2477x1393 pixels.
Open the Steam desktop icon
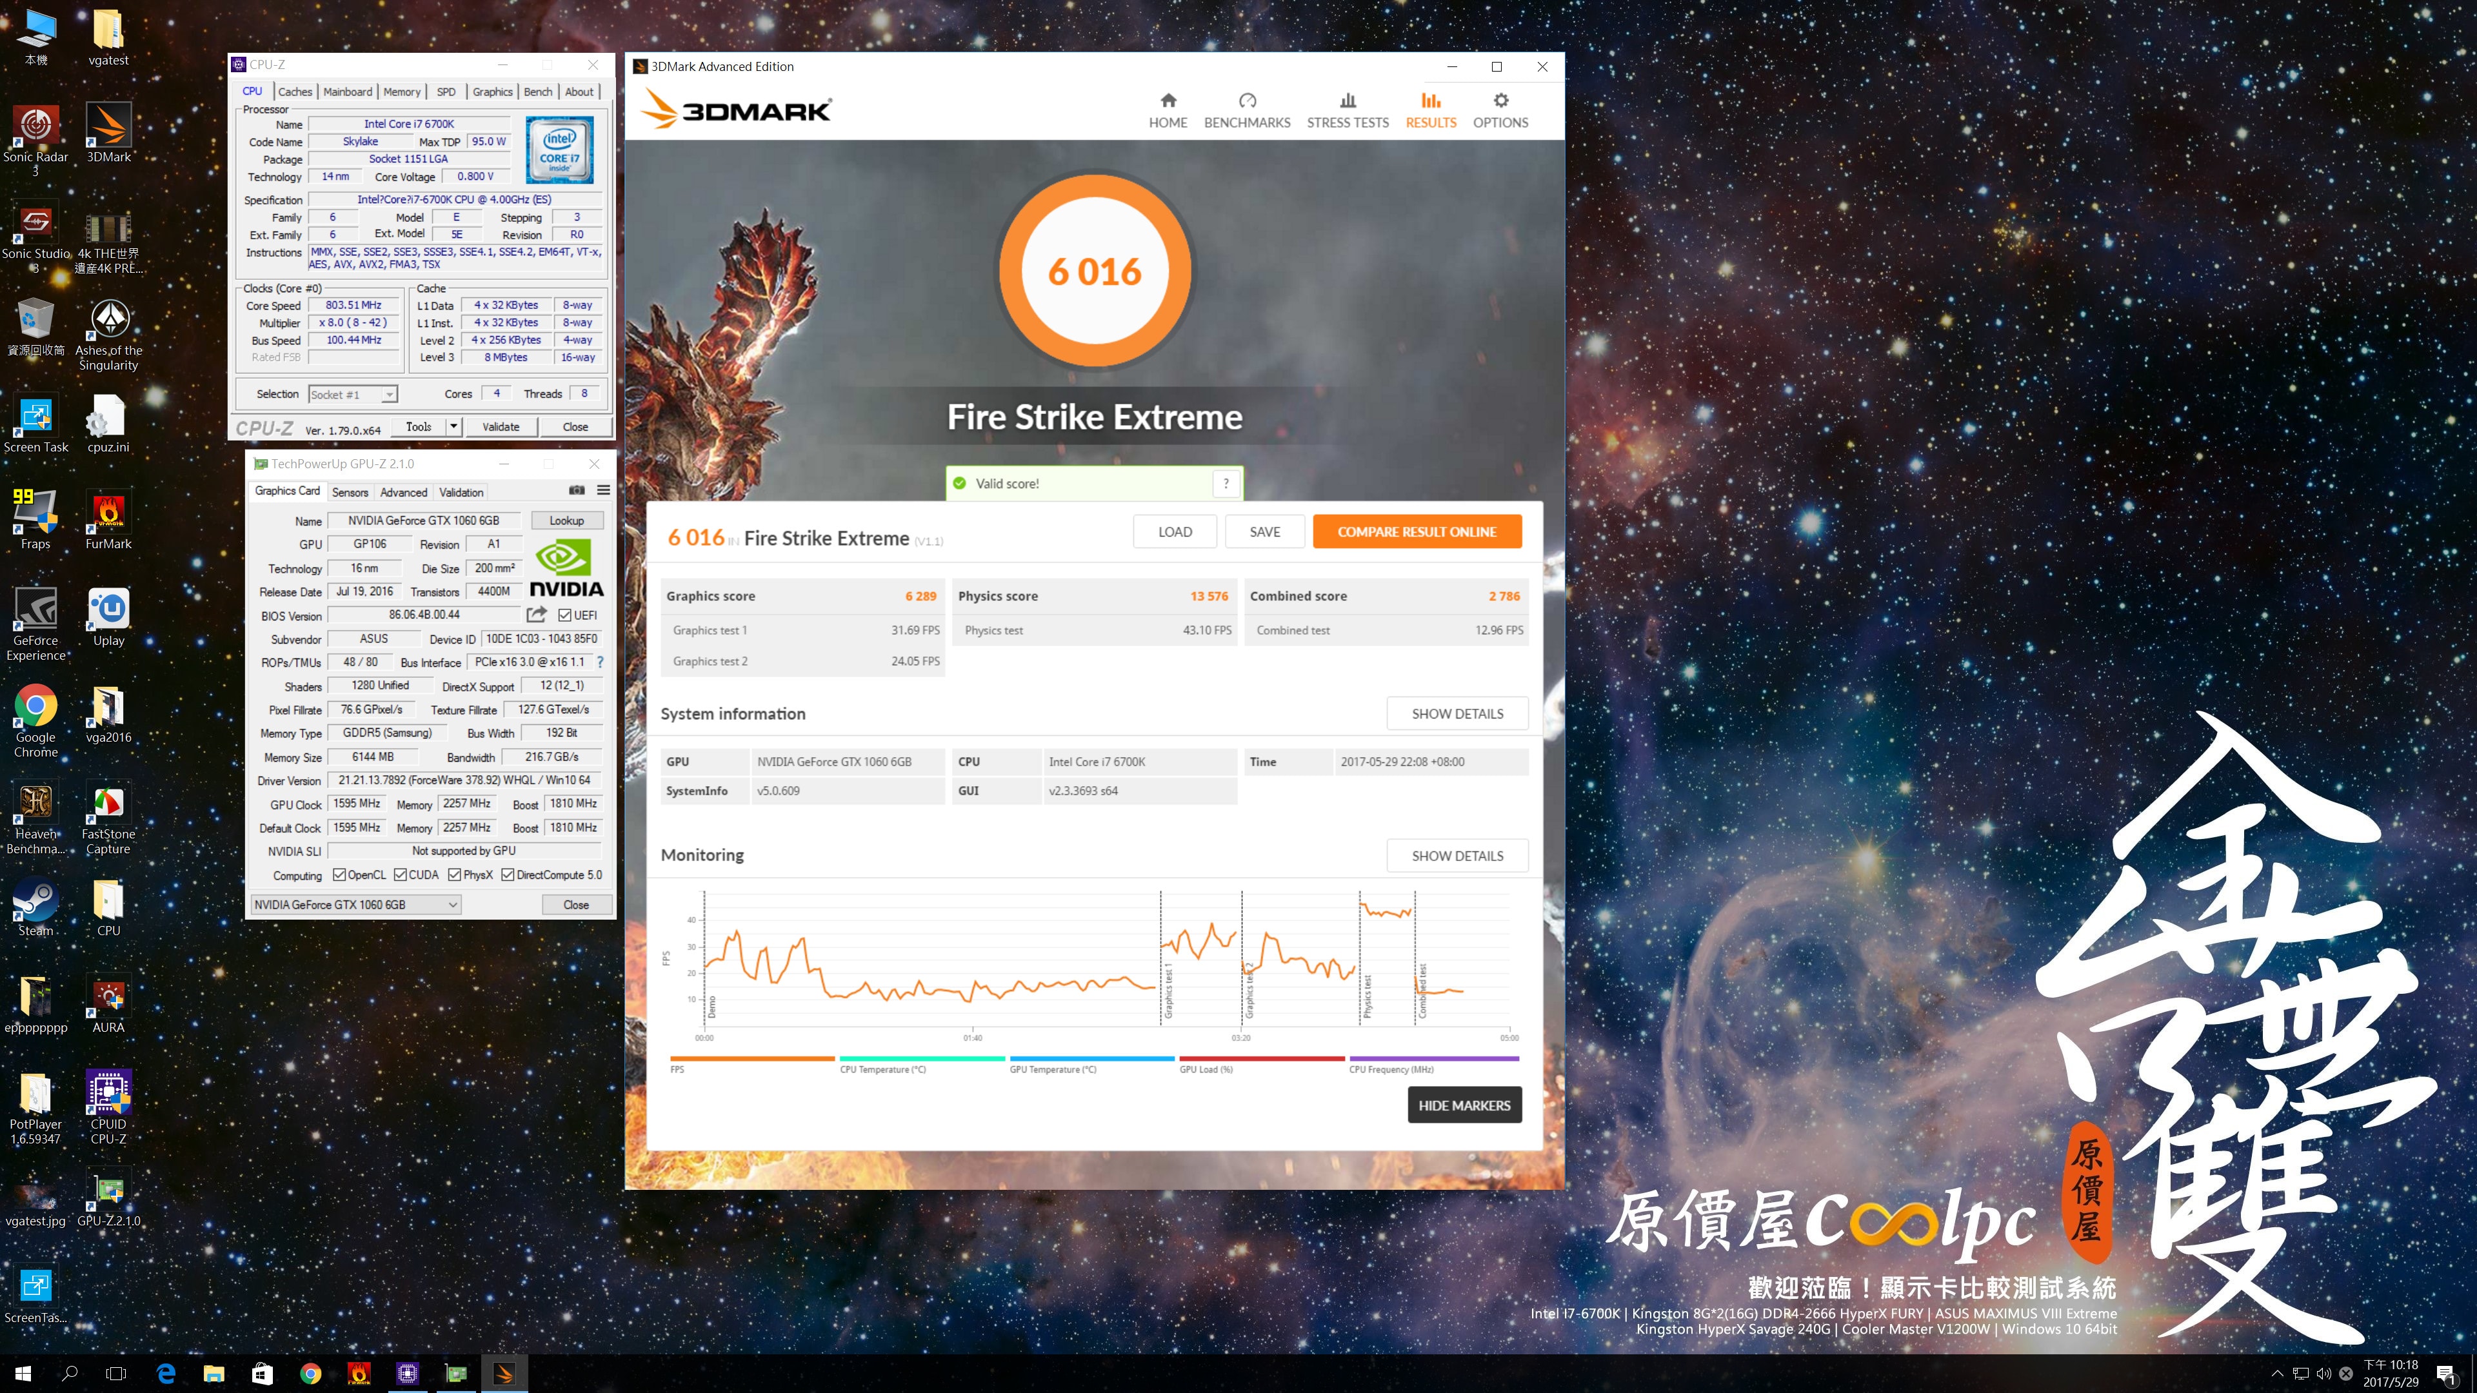click(35, 907)
